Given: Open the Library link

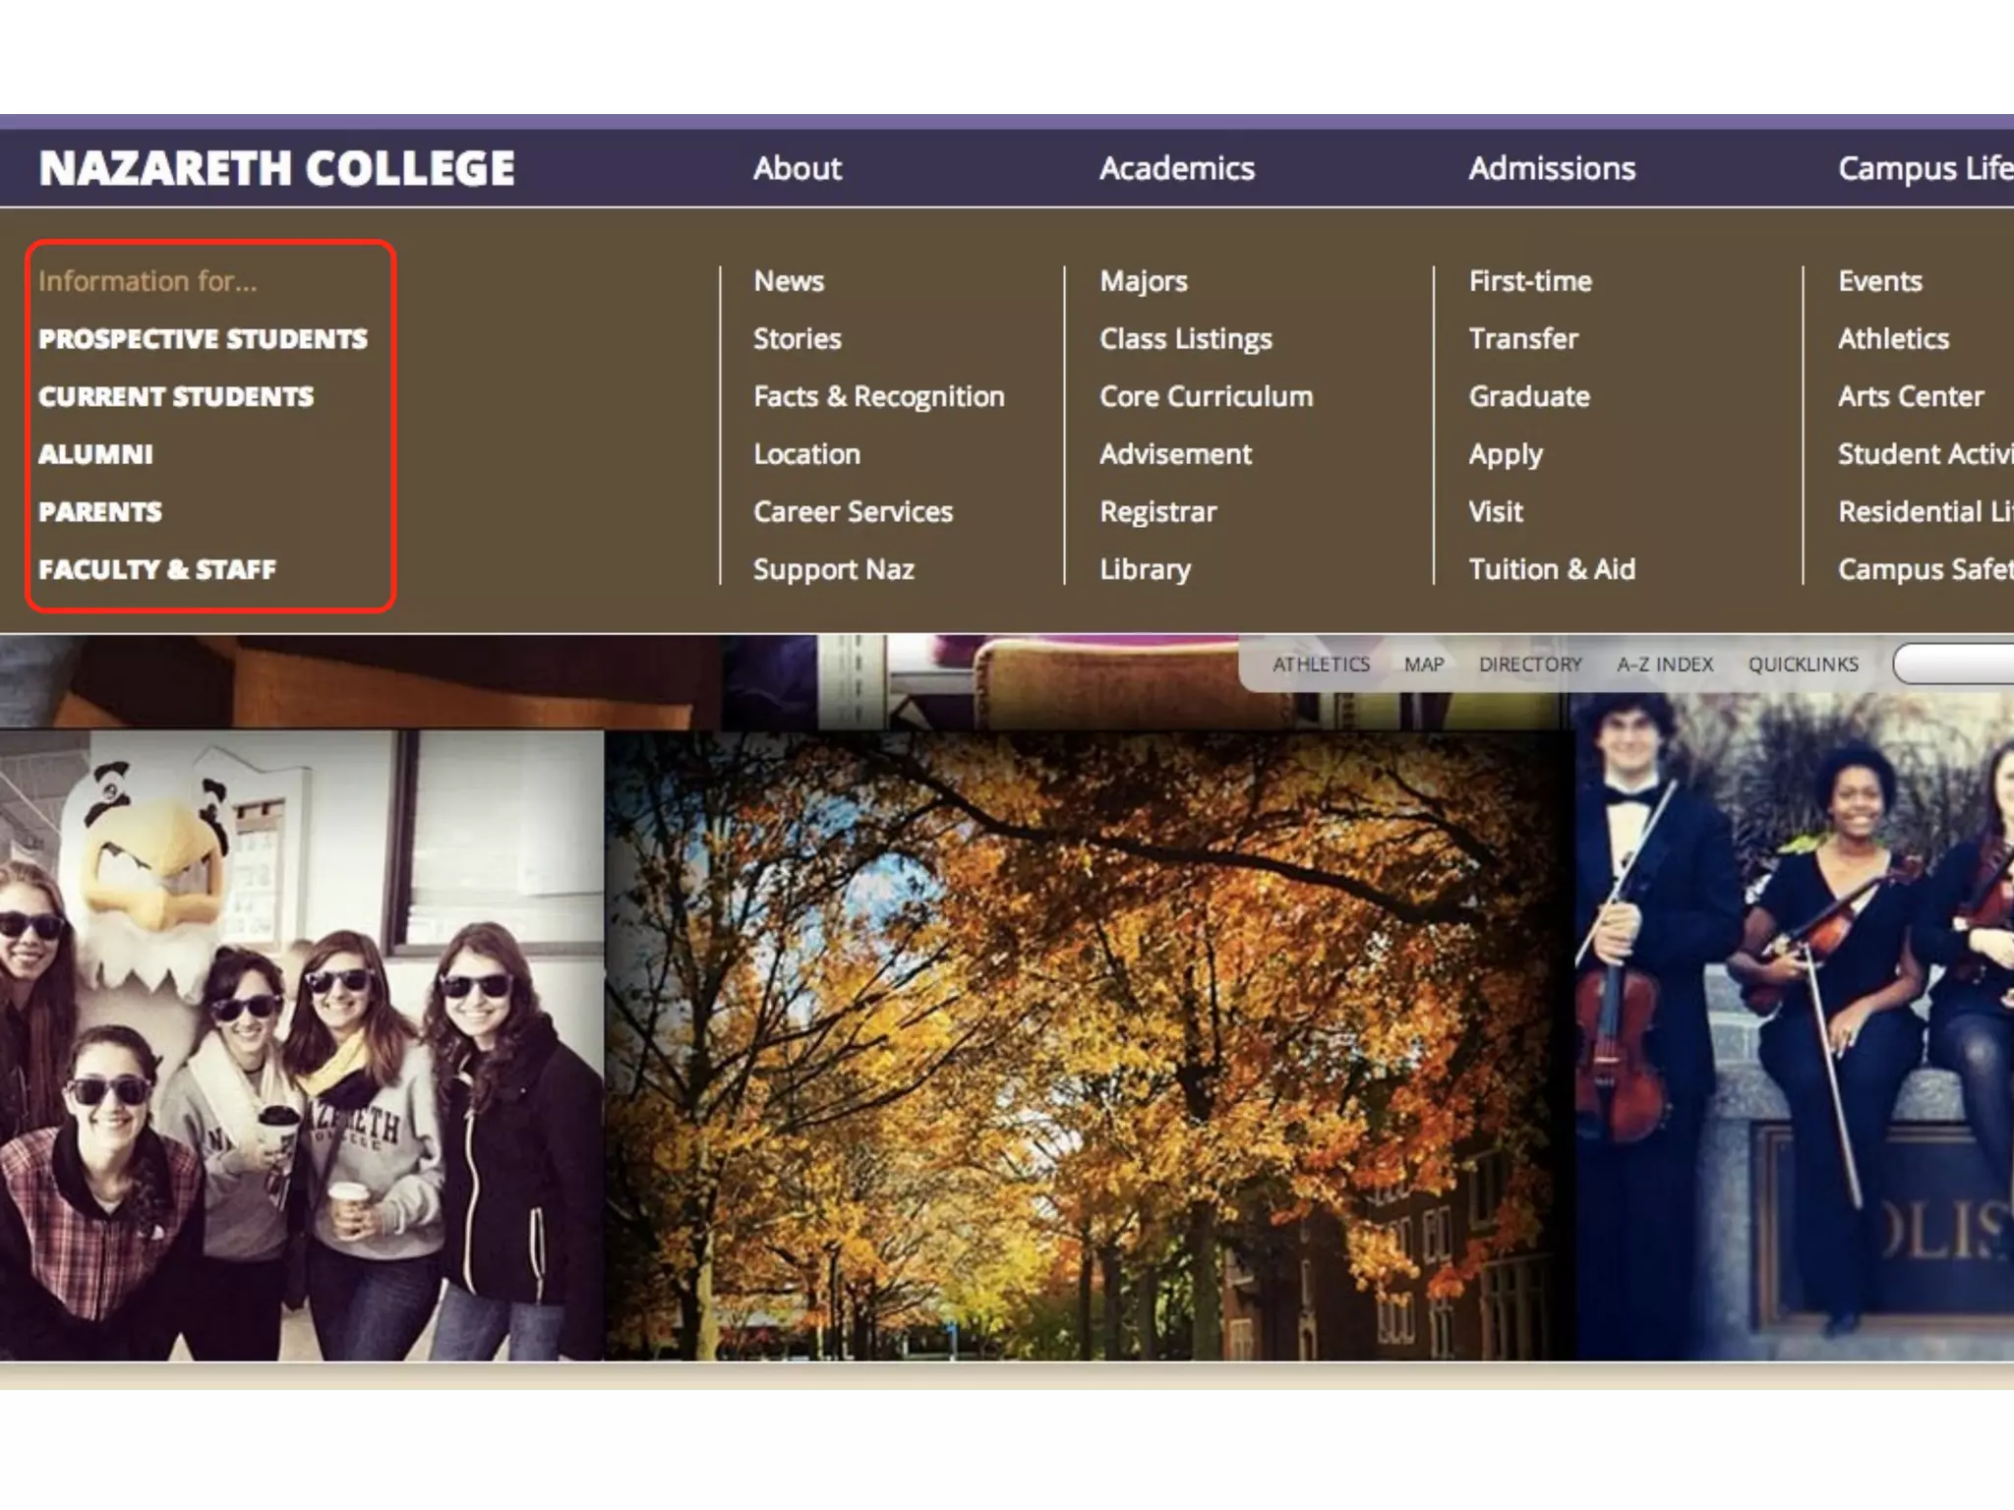Looking at the screenshot, I should 1145,569.
